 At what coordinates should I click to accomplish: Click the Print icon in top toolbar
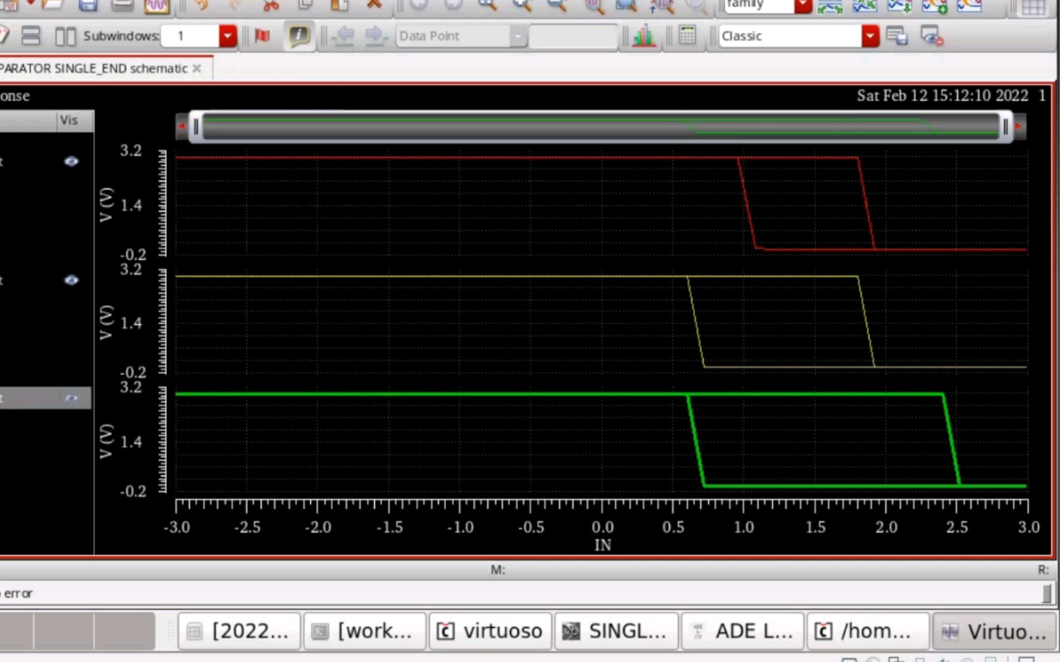pos(122,5)
